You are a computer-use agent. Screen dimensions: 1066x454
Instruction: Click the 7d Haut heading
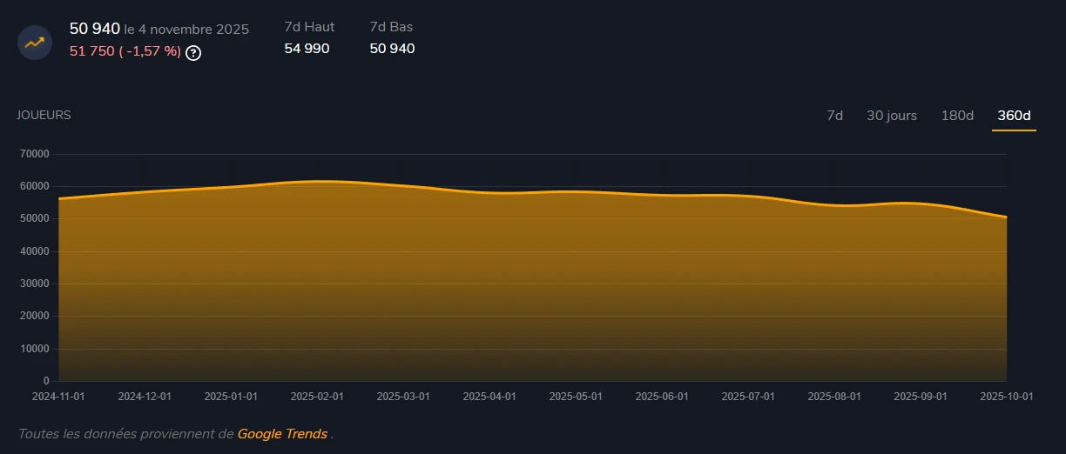[x=309, y=27]
